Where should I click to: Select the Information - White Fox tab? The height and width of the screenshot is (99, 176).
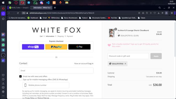tap(41, 8)
